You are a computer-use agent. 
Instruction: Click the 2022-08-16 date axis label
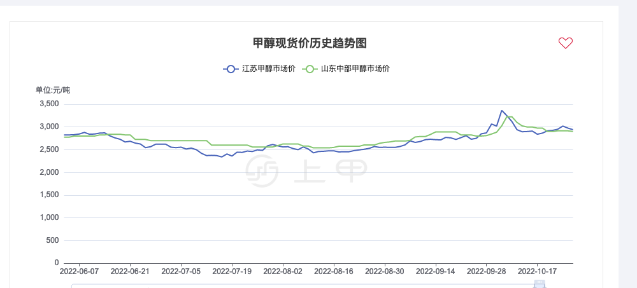tap(334, 271)
